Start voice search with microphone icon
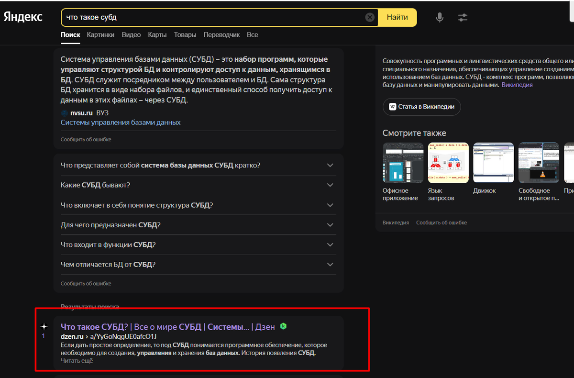Screen dimensions: 574x378 (440, 18)
